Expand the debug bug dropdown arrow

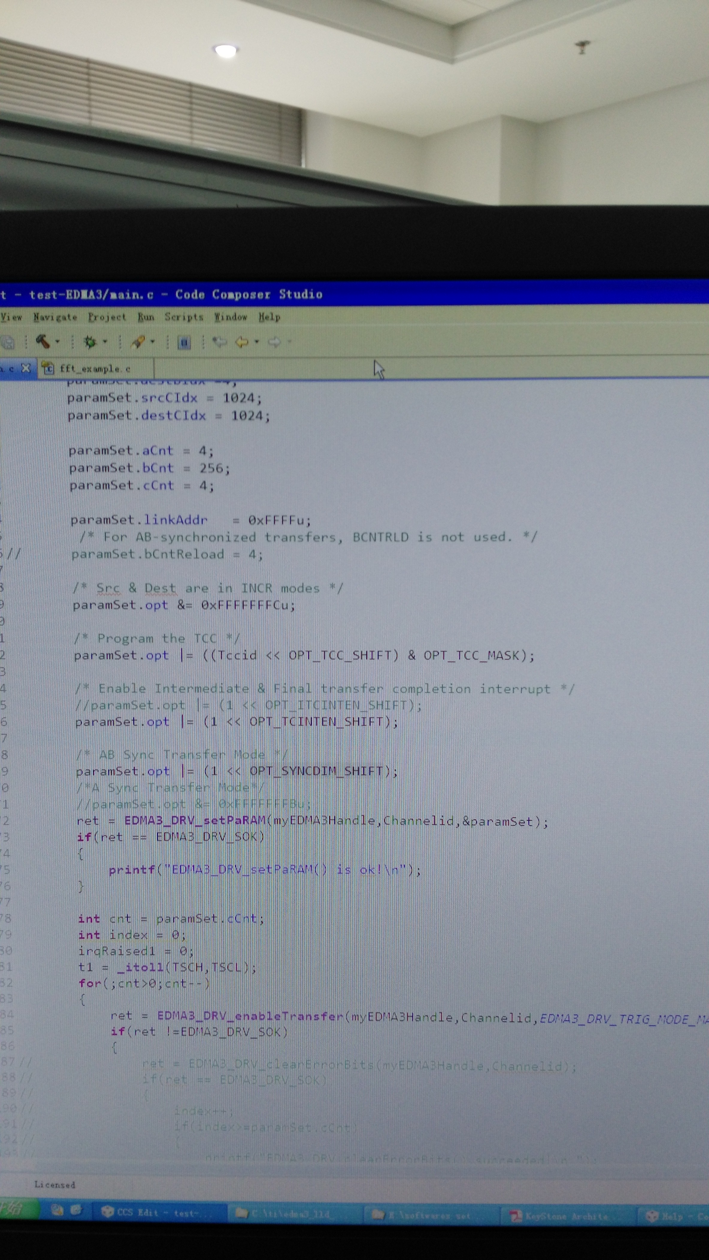tap(105, 341)
